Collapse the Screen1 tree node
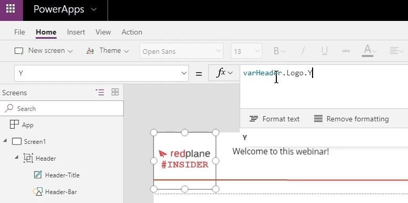This screenshot has width=408, height=203. (x=5, y=141)
